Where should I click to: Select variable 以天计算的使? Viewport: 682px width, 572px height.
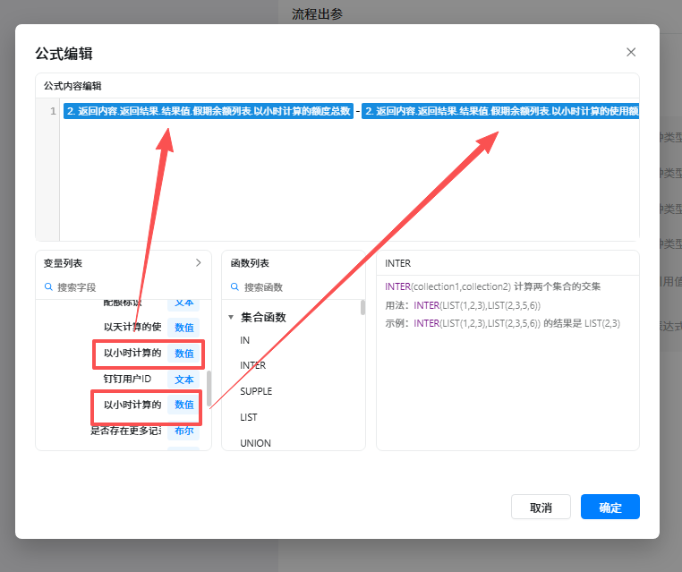[132, 327]
